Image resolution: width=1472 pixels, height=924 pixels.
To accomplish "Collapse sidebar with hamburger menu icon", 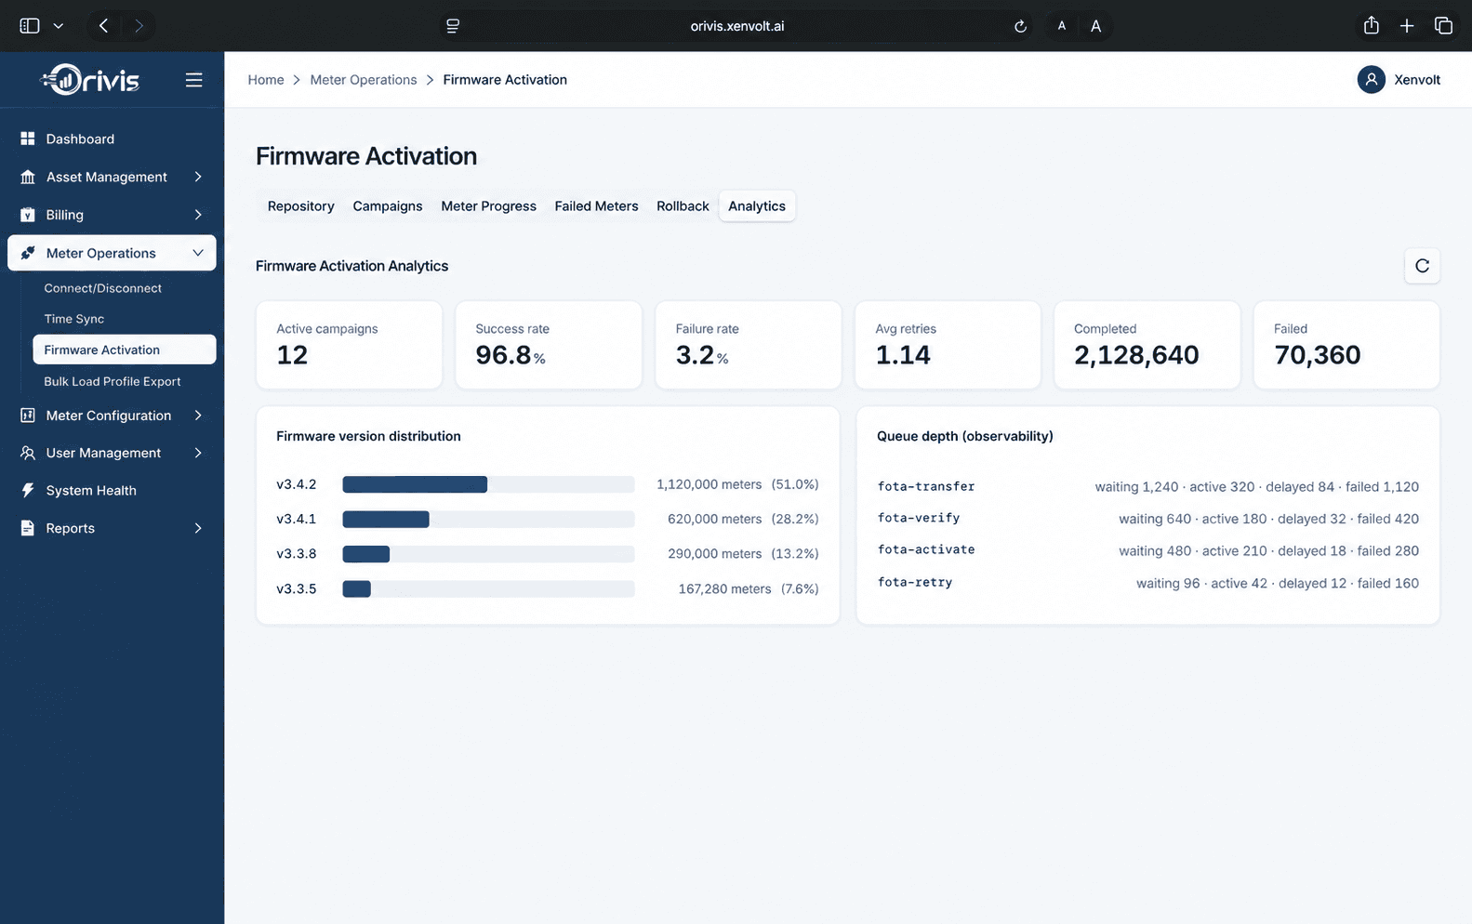I will [x=193, y=80].
